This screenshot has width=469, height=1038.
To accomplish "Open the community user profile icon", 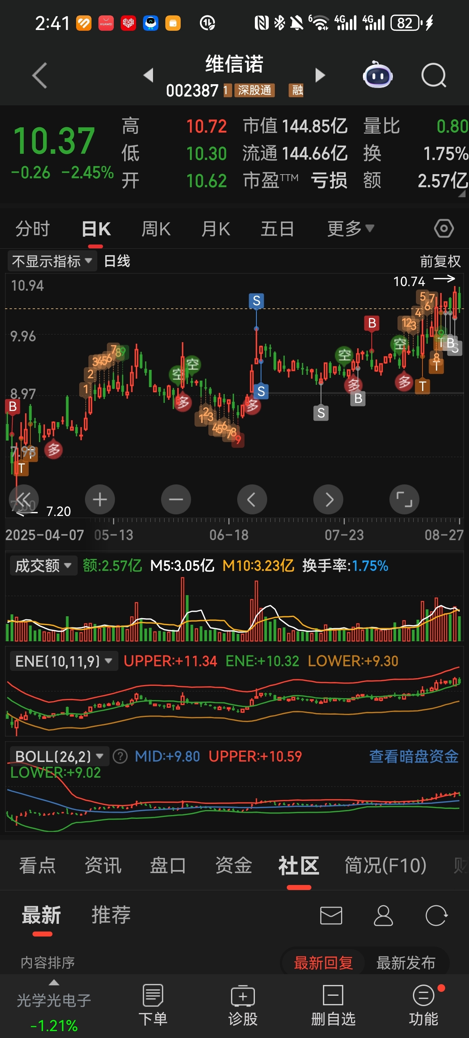I will pyautogui.click(x=383, y=915).
